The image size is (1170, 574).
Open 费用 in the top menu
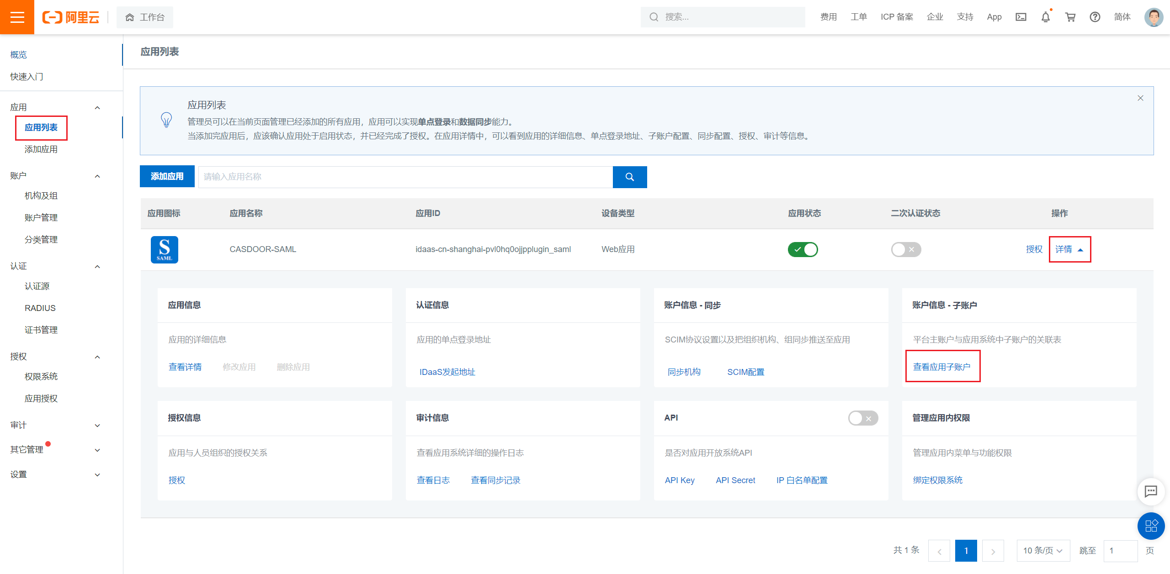828,17
